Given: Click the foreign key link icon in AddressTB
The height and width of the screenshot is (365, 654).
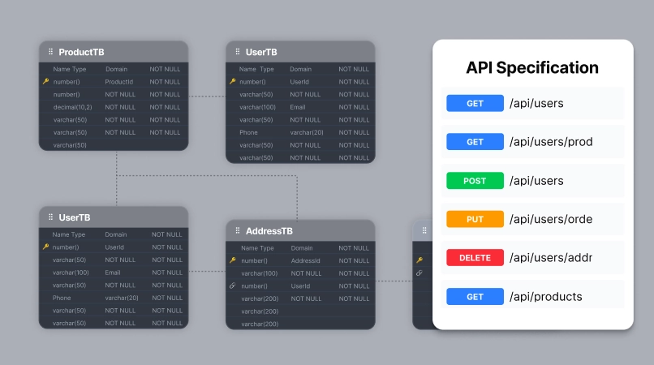Looking at the screenshot, I should (233, 286).
